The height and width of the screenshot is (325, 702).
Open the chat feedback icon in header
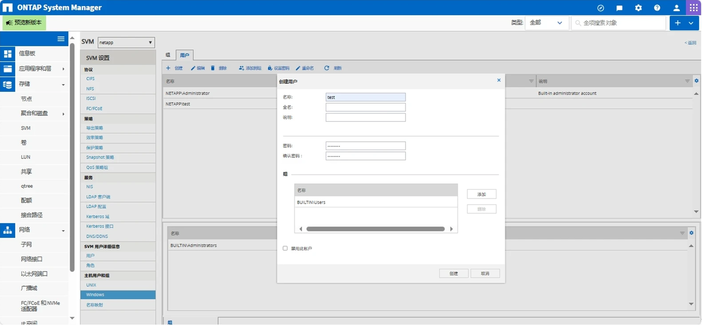point(620,8)
